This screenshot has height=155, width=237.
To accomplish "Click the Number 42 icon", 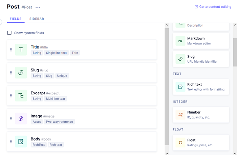I will pyautogui.click(x=180, y=115).
